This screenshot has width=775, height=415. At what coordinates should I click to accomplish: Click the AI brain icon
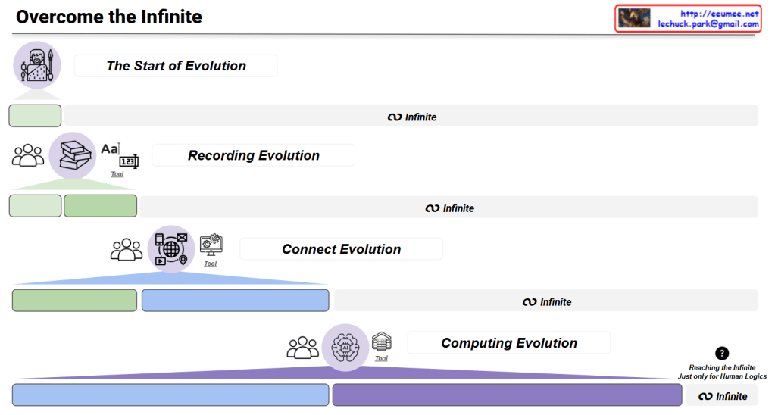345,348
